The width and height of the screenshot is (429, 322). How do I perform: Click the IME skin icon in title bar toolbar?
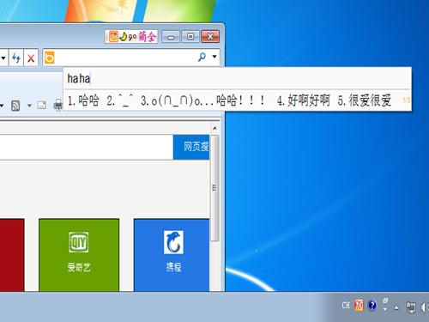click(x=113, y=37)
